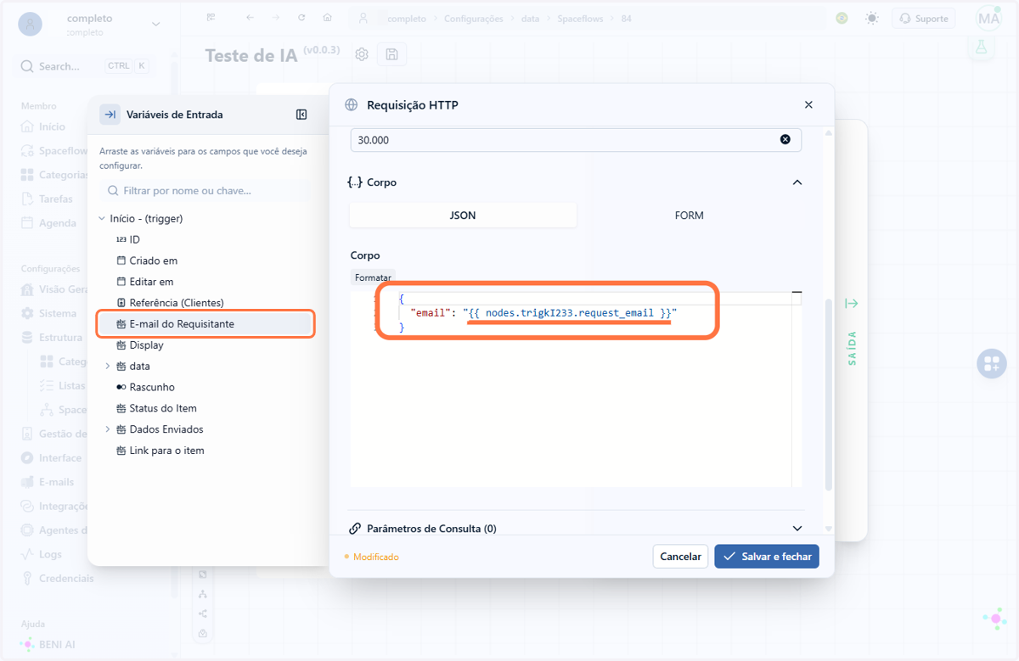Open Credenciais in the background sidebar
The width and height of the screenshot is (1019, 661).
[x=66, y=578]
